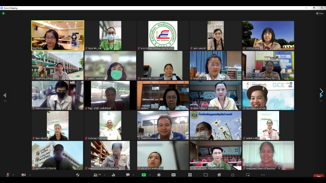
Task: Unmute the microphone in the meeting toolbar
Action: point(8,175)
